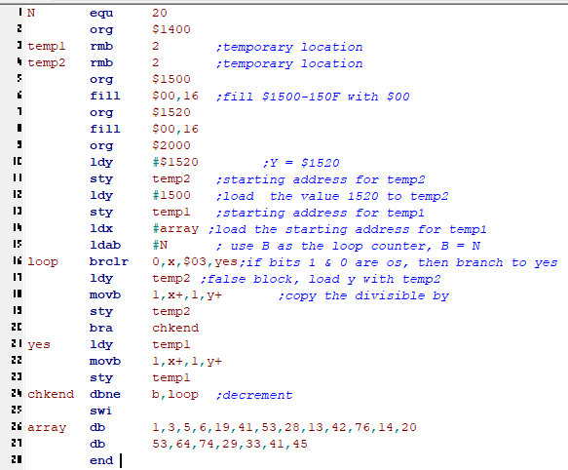The image size is (568, 470).
Task: Click data '1,3,5,6,19,41,53,28,13,42,76,14,20'
Action: pyautogui.click(x=284, y=427)
